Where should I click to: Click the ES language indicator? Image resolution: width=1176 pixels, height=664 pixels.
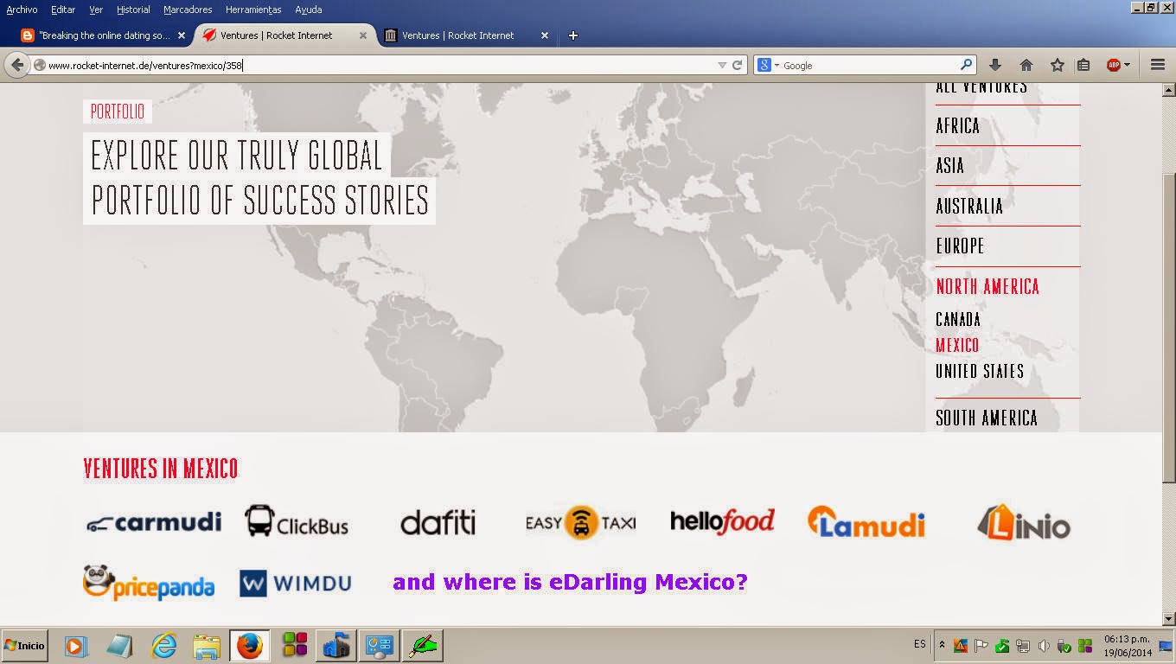[919, 644]
